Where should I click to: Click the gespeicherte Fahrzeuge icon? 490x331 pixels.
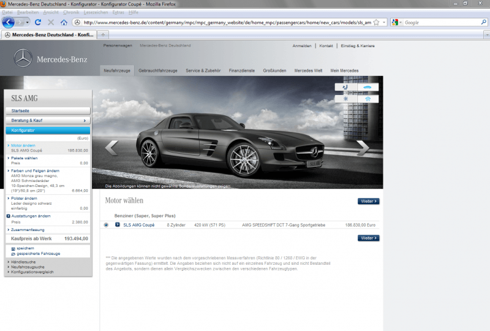[x=13, y=254]
